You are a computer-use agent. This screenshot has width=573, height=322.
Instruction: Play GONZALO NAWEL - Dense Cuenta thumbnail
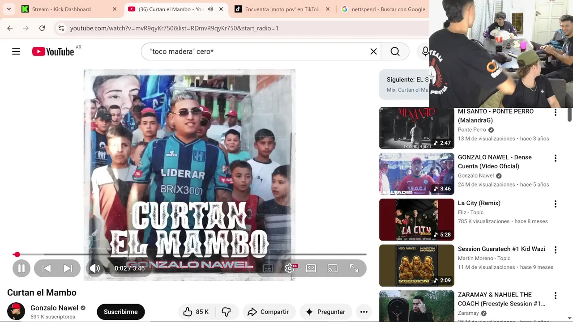417,174
